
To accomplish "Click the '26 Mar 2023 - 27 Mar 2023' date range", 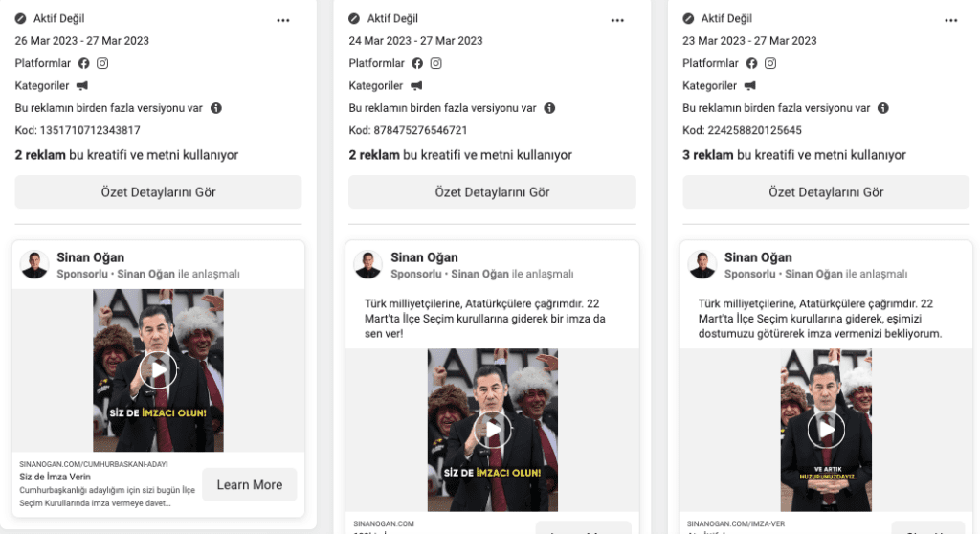I will [x=82, y=40].
